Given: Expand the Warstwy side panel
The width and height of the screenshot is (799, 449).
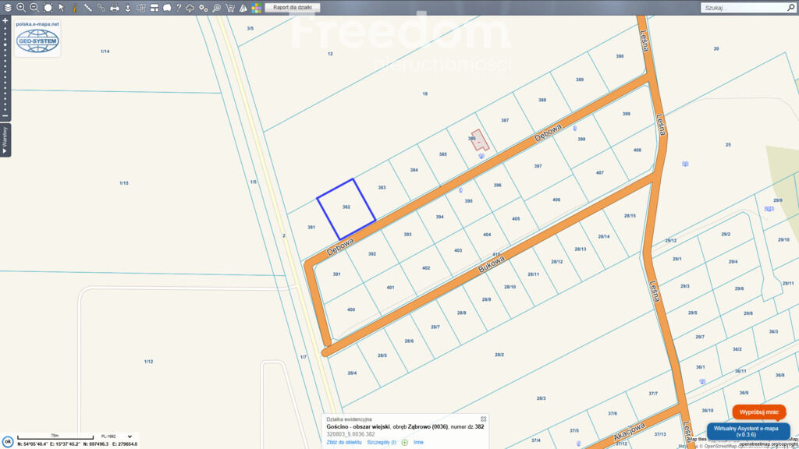Looking at the screenshot, I should click(5, 140).
